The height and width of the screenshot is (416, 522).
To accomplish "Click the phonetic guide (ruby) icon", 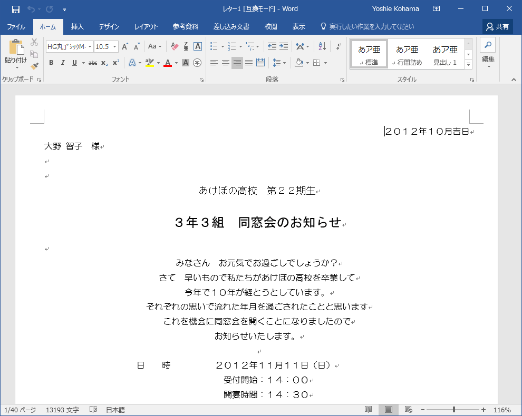I will pos(186,46).
